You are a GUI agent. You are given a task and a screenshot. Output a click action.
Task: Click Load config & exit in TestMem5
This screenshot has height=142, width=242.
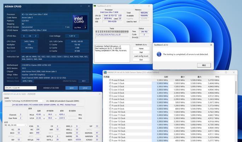141,56
